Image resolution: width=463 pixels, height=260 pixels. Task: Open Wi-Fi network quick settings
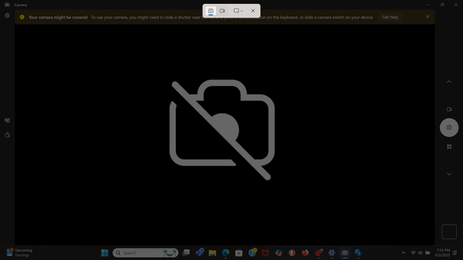pos(413,253)
